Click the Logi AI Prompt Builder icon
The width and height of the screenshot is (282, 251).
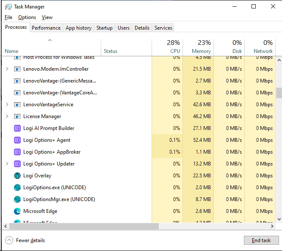[x=17, y=128]
